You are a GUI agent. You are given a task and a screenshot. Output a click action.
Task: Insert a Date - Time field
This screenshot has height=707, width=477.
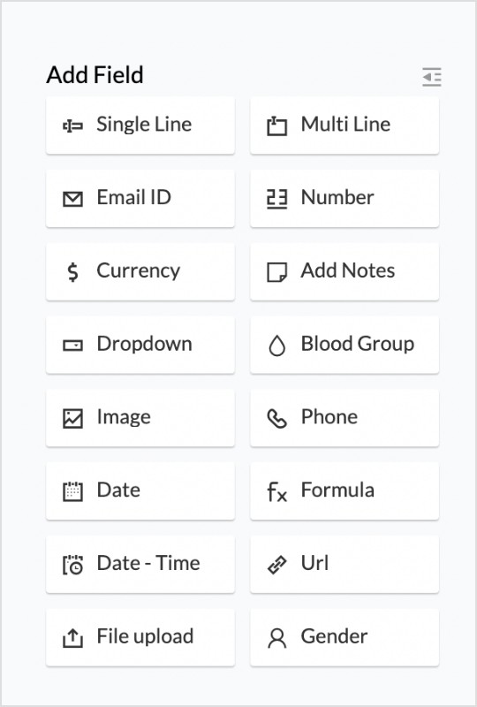140,564
